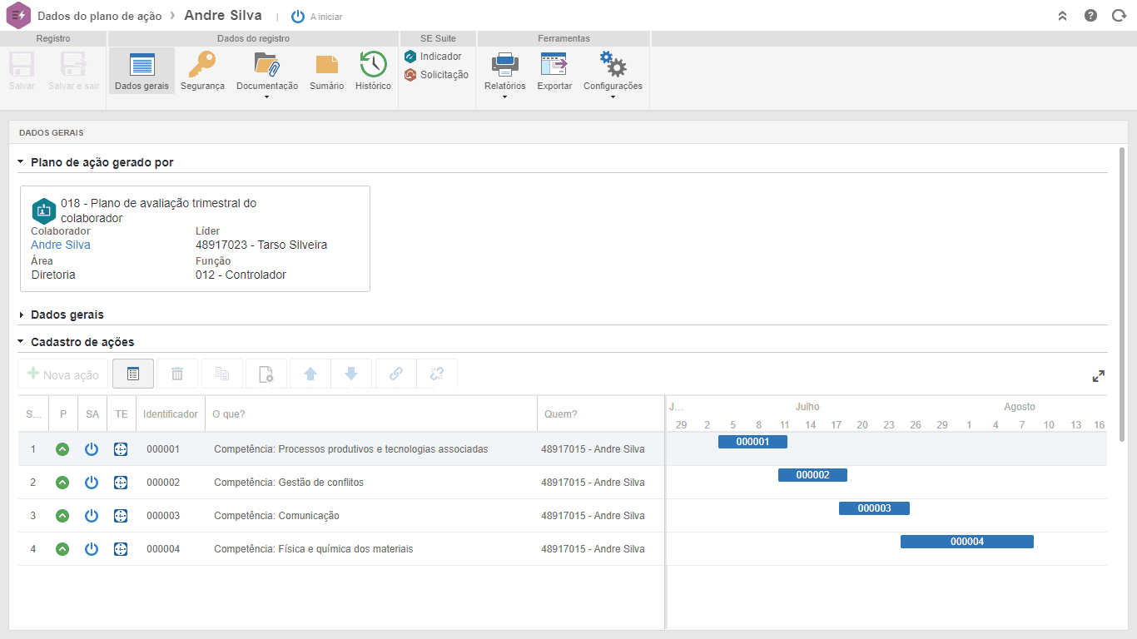Select the Dados gerais ribbon tab
Image resolution: width=1137 pixels, height=639 pixels.
pyautogui.click(x=142, y=71)
